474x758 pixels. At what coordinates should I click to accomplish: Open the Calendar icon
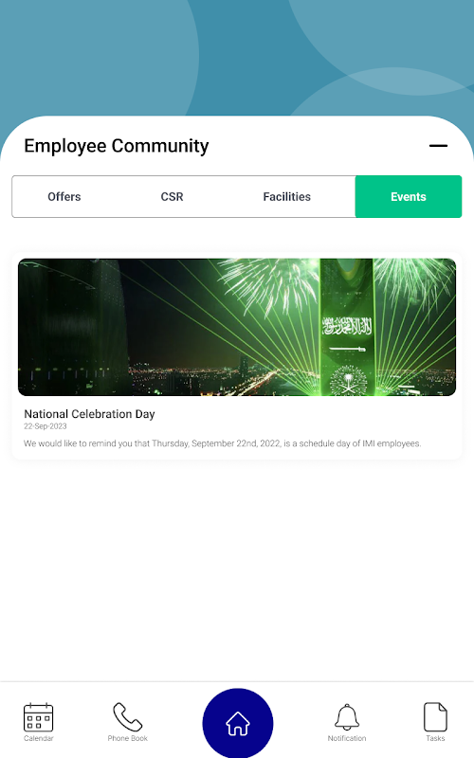coord(38,717)
